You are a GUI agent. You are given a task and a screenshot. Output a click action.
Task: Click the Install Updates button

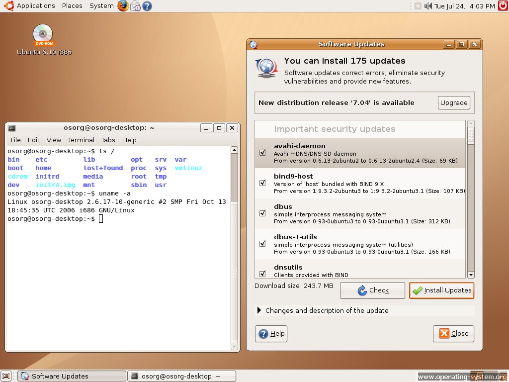click(441, 290)
